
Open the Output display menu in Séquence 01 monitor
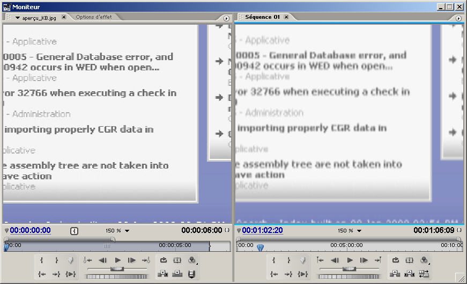pyautogui.click(x=425, y=260)
